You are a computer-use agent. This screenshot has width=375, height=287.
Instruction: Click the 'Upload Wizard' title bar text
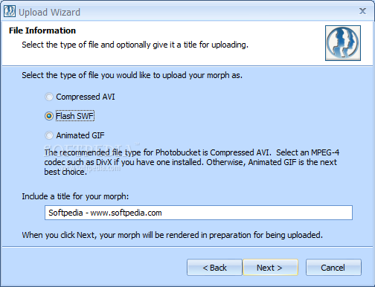click(49, 12)
